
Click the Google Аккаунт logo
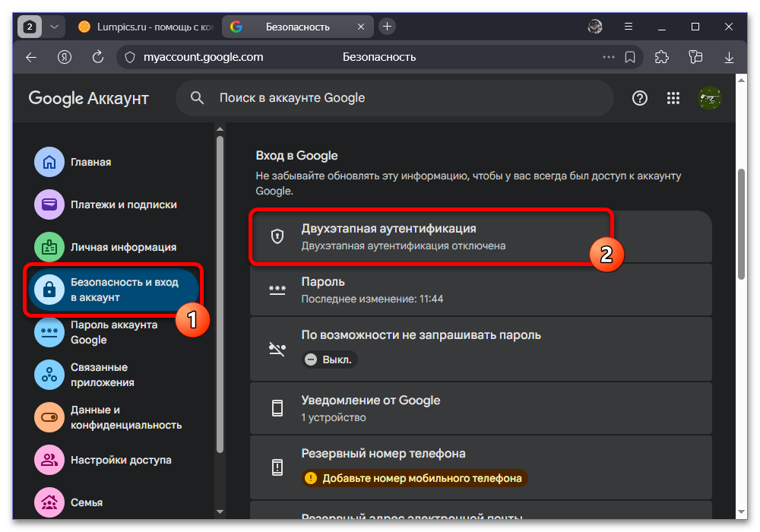(89, 98)
